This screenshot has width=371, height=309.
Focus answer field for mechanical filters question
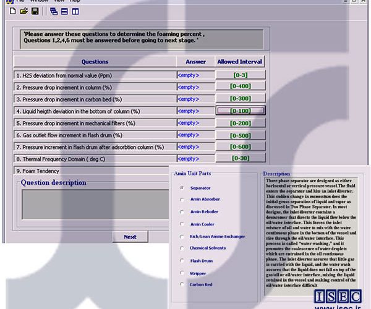pos(195,123)
